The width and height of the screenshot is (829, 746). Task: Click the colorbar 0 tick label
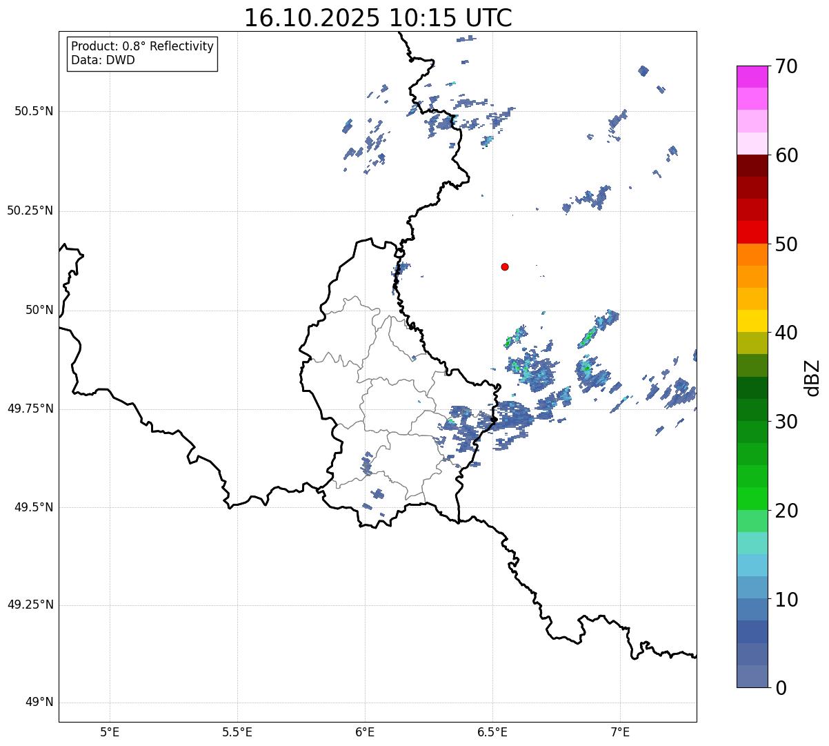click(x=781, y=688)
